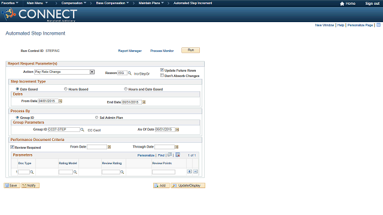Click the Through Date input field
This screenshot has width=383, height=215.
pos(165,147)
